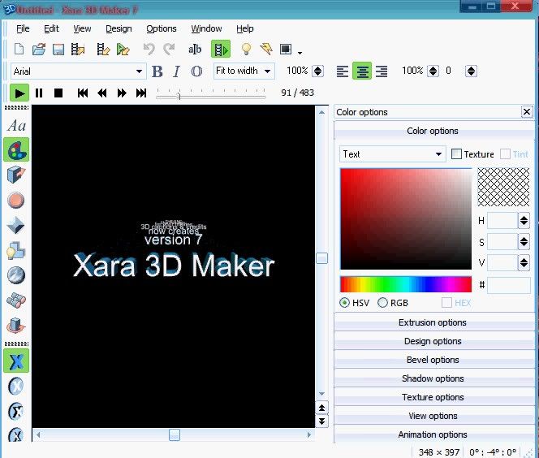Select the RGB radio button
The image size is (539, 458).
pyautogui.click(x=382, y=303)
